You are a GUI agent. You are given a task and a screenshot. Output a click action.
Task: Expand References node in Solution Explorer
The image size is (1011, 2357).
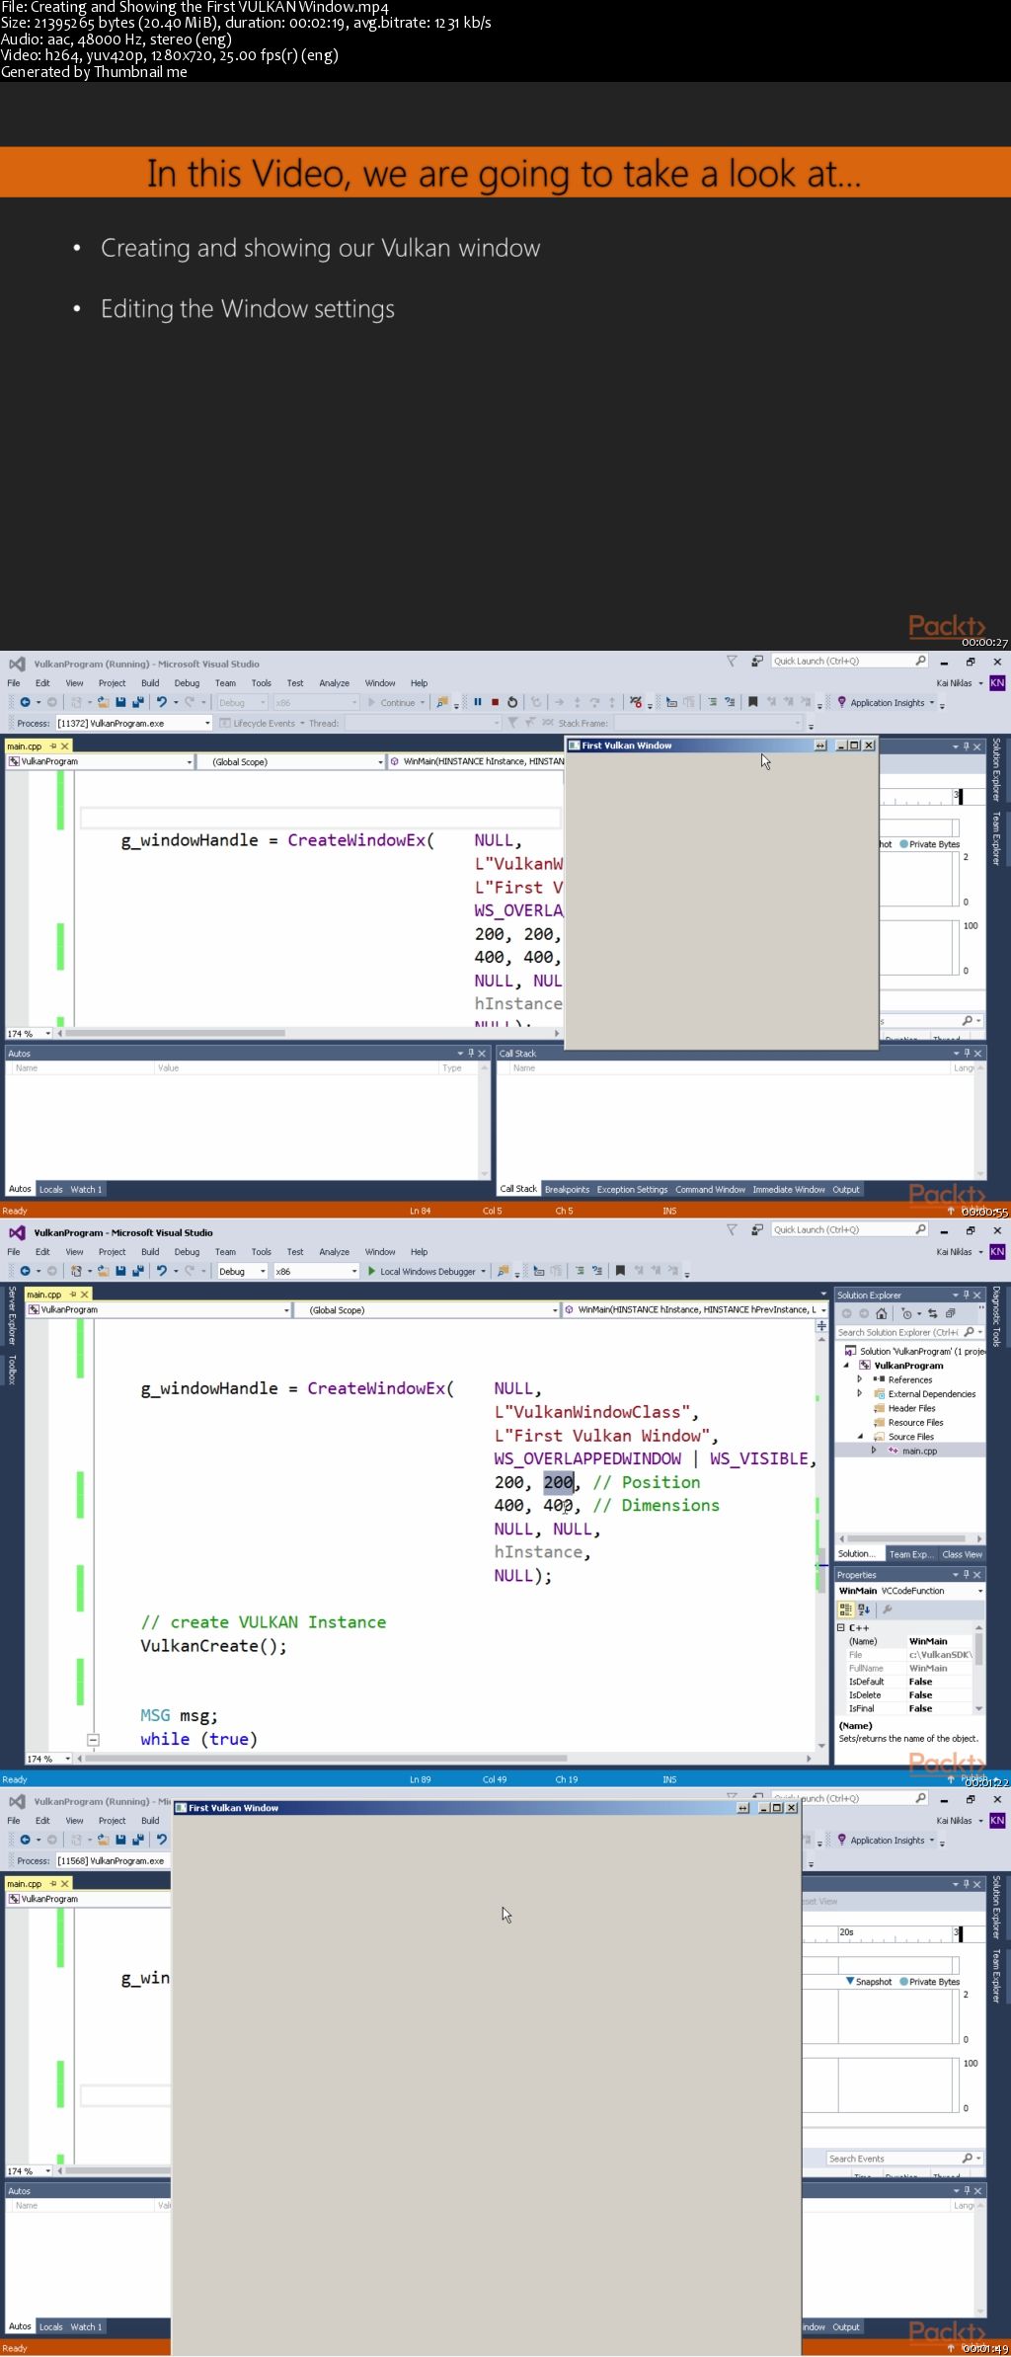coord(860,1379)
